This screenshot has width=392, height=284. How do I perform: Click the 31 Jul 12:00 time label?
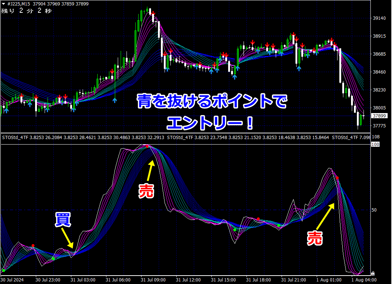point(188,280)
